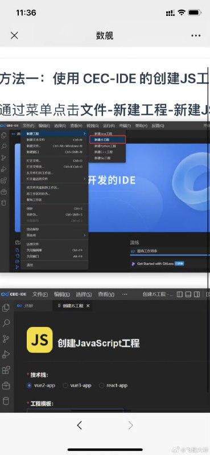Open Extensions icon in the 创建JS工程 IDE screenshot
This screenshot has height=455, width=210.
click(6, 370)
